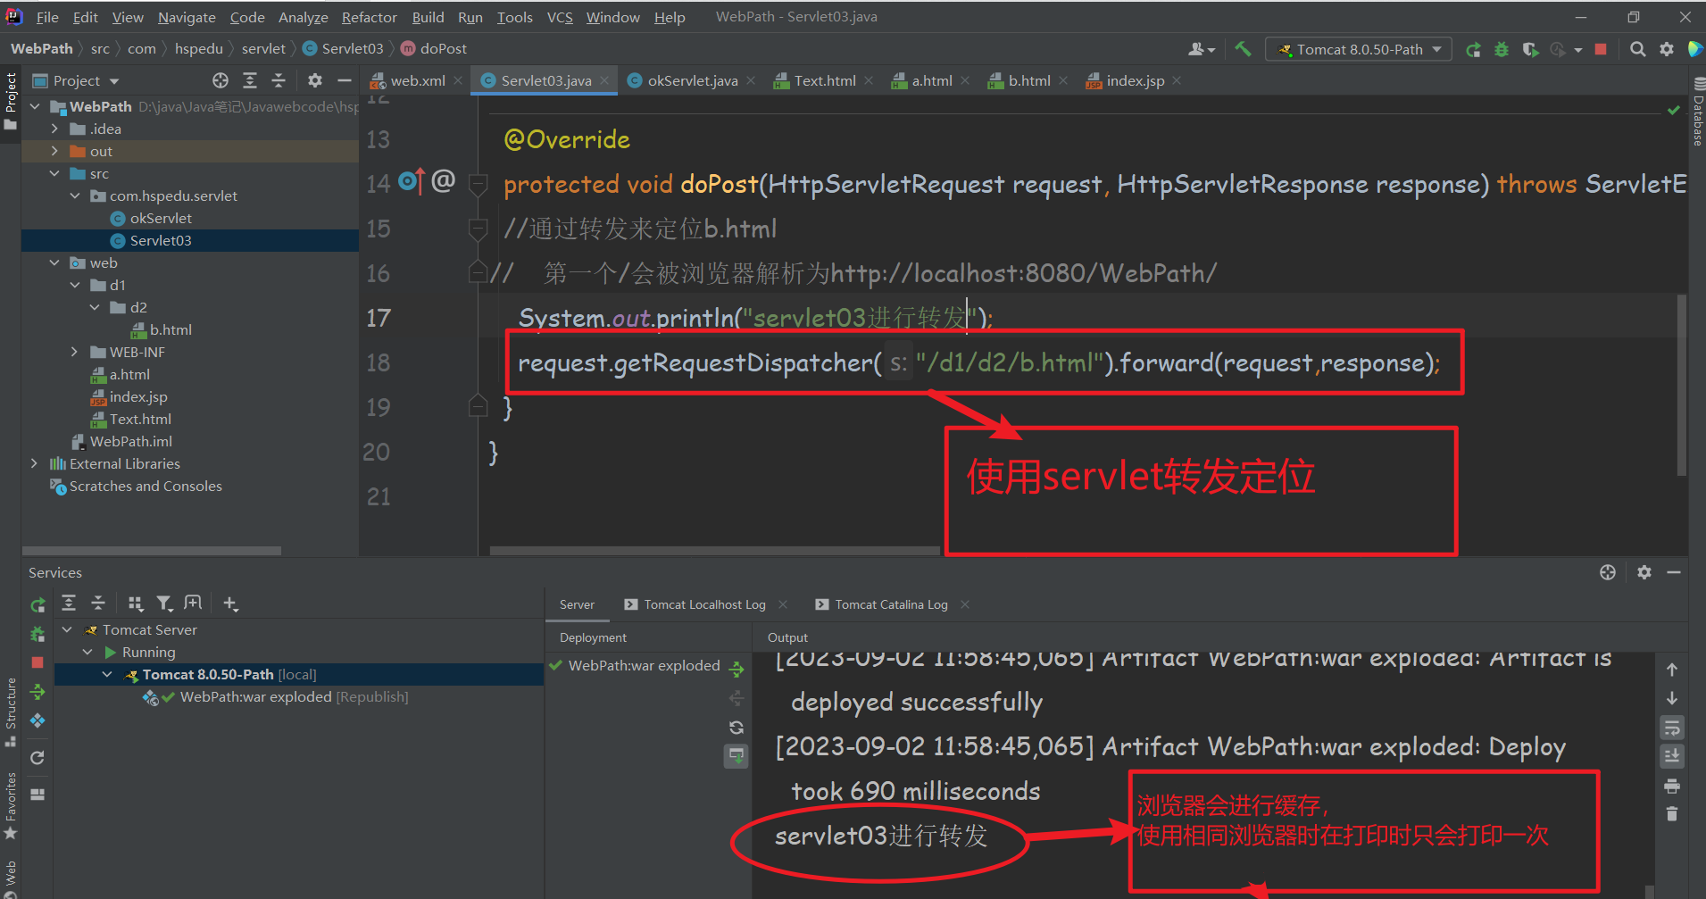The width and height of the screenshot is (1706, 899).
Task: Print the server output
Action: [1672, 786]
